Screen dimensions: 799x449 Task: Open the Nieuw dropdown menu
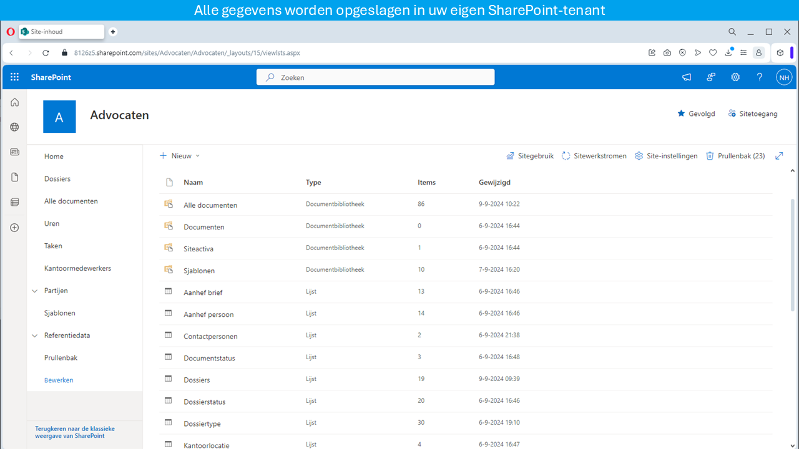(180, 156)
